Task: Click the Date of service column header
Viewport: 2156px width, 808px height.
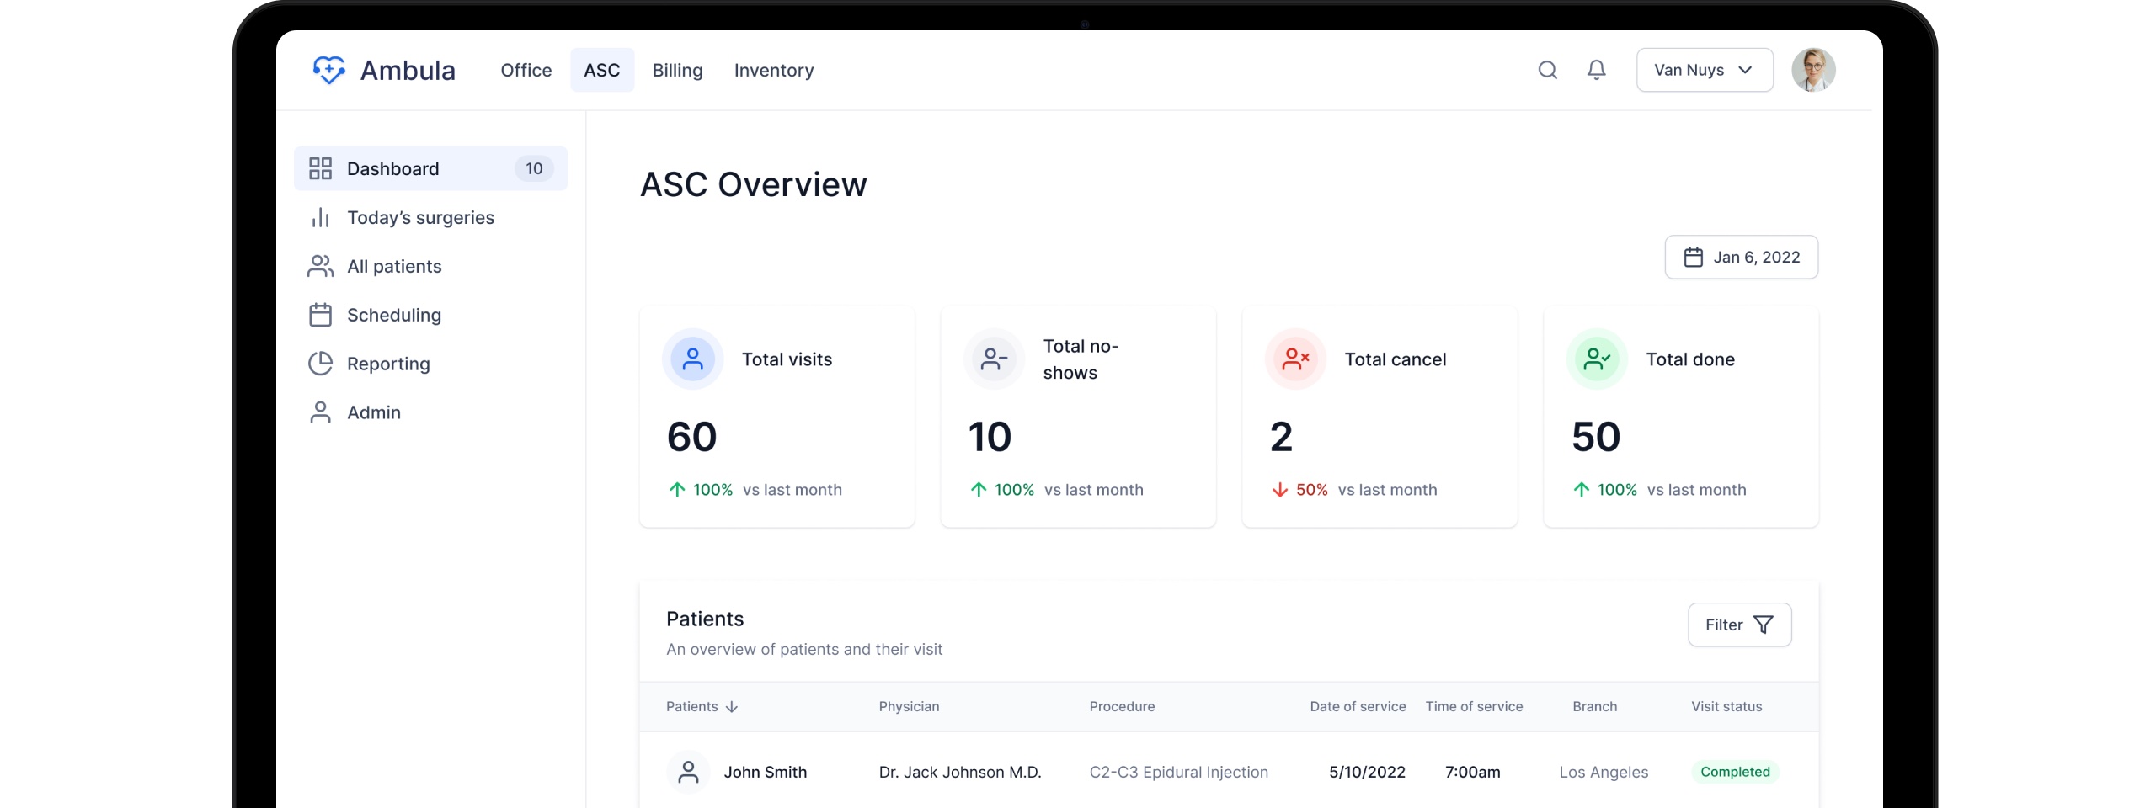Action: coord(1358,706)
